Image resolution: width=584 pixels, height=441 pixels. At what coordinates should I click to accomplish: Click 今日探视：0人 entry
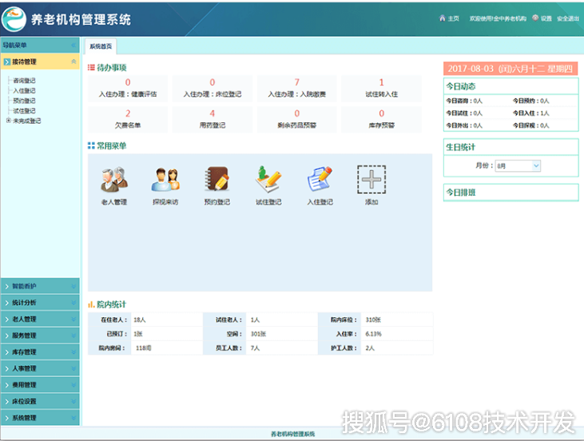530,125
